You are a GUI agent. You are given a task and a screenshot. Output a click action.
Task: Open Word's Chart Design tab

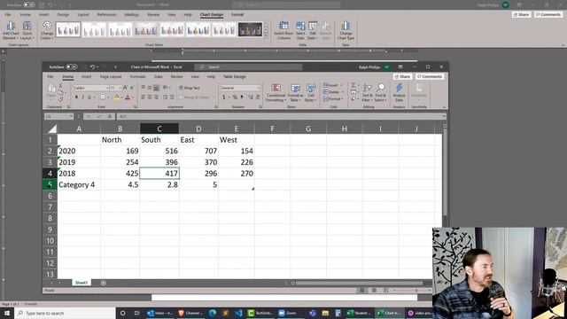[x=212, y=14]
